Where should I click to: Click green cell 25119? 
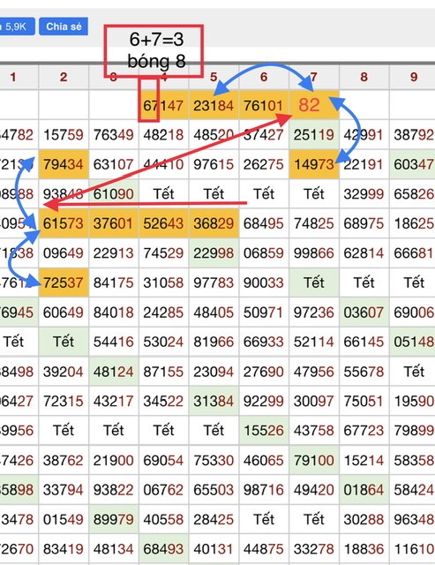(314, 135)
